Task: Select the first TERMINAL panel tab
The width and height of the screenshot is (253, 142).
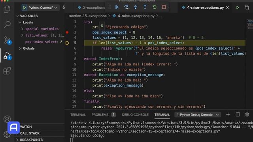Action: [x=78, y=115]
